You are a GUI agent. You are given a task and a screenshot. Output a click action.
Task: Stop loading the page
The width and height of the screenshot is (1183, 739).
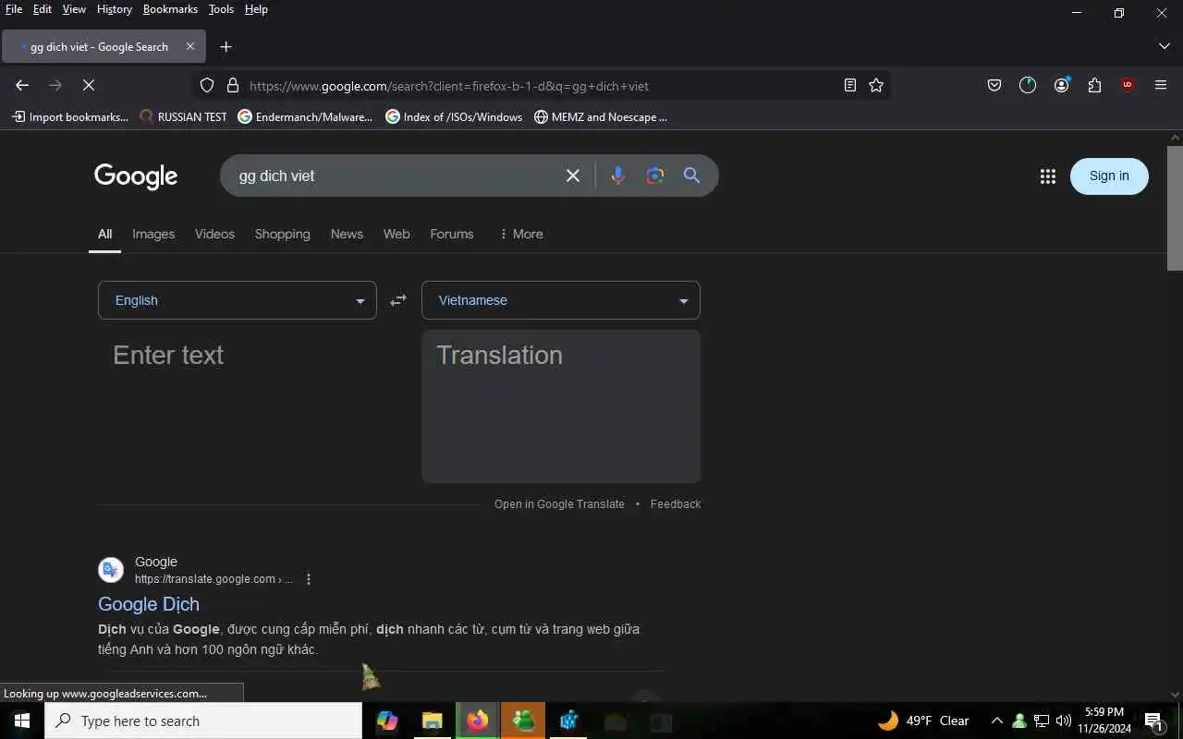coord(89,85)
